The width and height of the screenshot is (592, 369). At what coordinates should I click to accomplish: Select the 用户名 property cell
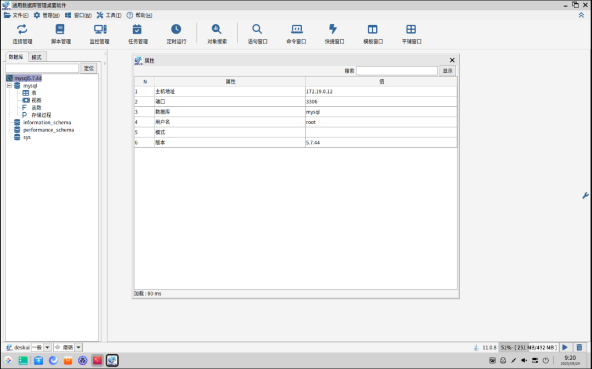click(230, 122)
